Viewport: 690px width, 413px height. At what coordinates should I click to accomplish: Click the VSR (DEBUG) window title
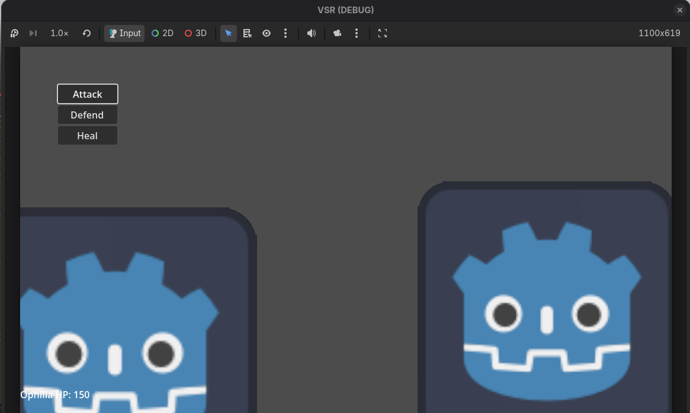346,9
